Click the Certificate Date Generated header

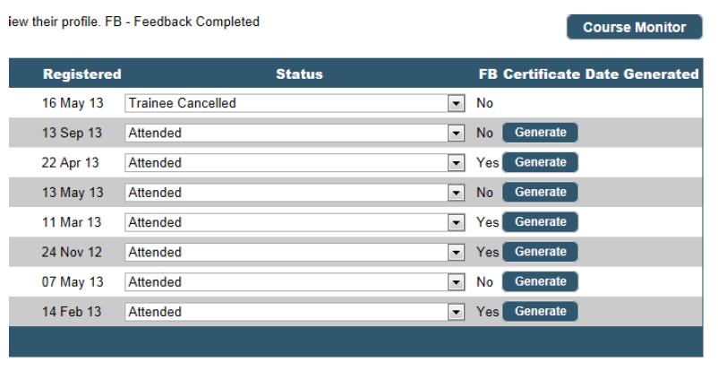[x=601, y=74]
